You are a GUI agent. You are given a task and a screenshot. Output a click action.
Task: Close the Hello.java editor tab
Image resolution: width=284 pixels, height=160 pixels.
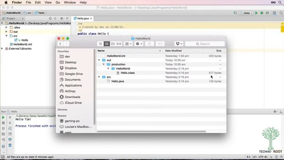click(91, 19)
